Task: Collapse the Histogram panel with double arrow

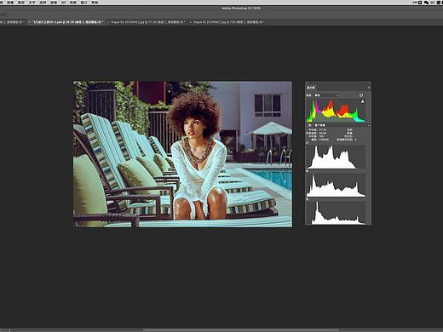Action: (369, 83)
